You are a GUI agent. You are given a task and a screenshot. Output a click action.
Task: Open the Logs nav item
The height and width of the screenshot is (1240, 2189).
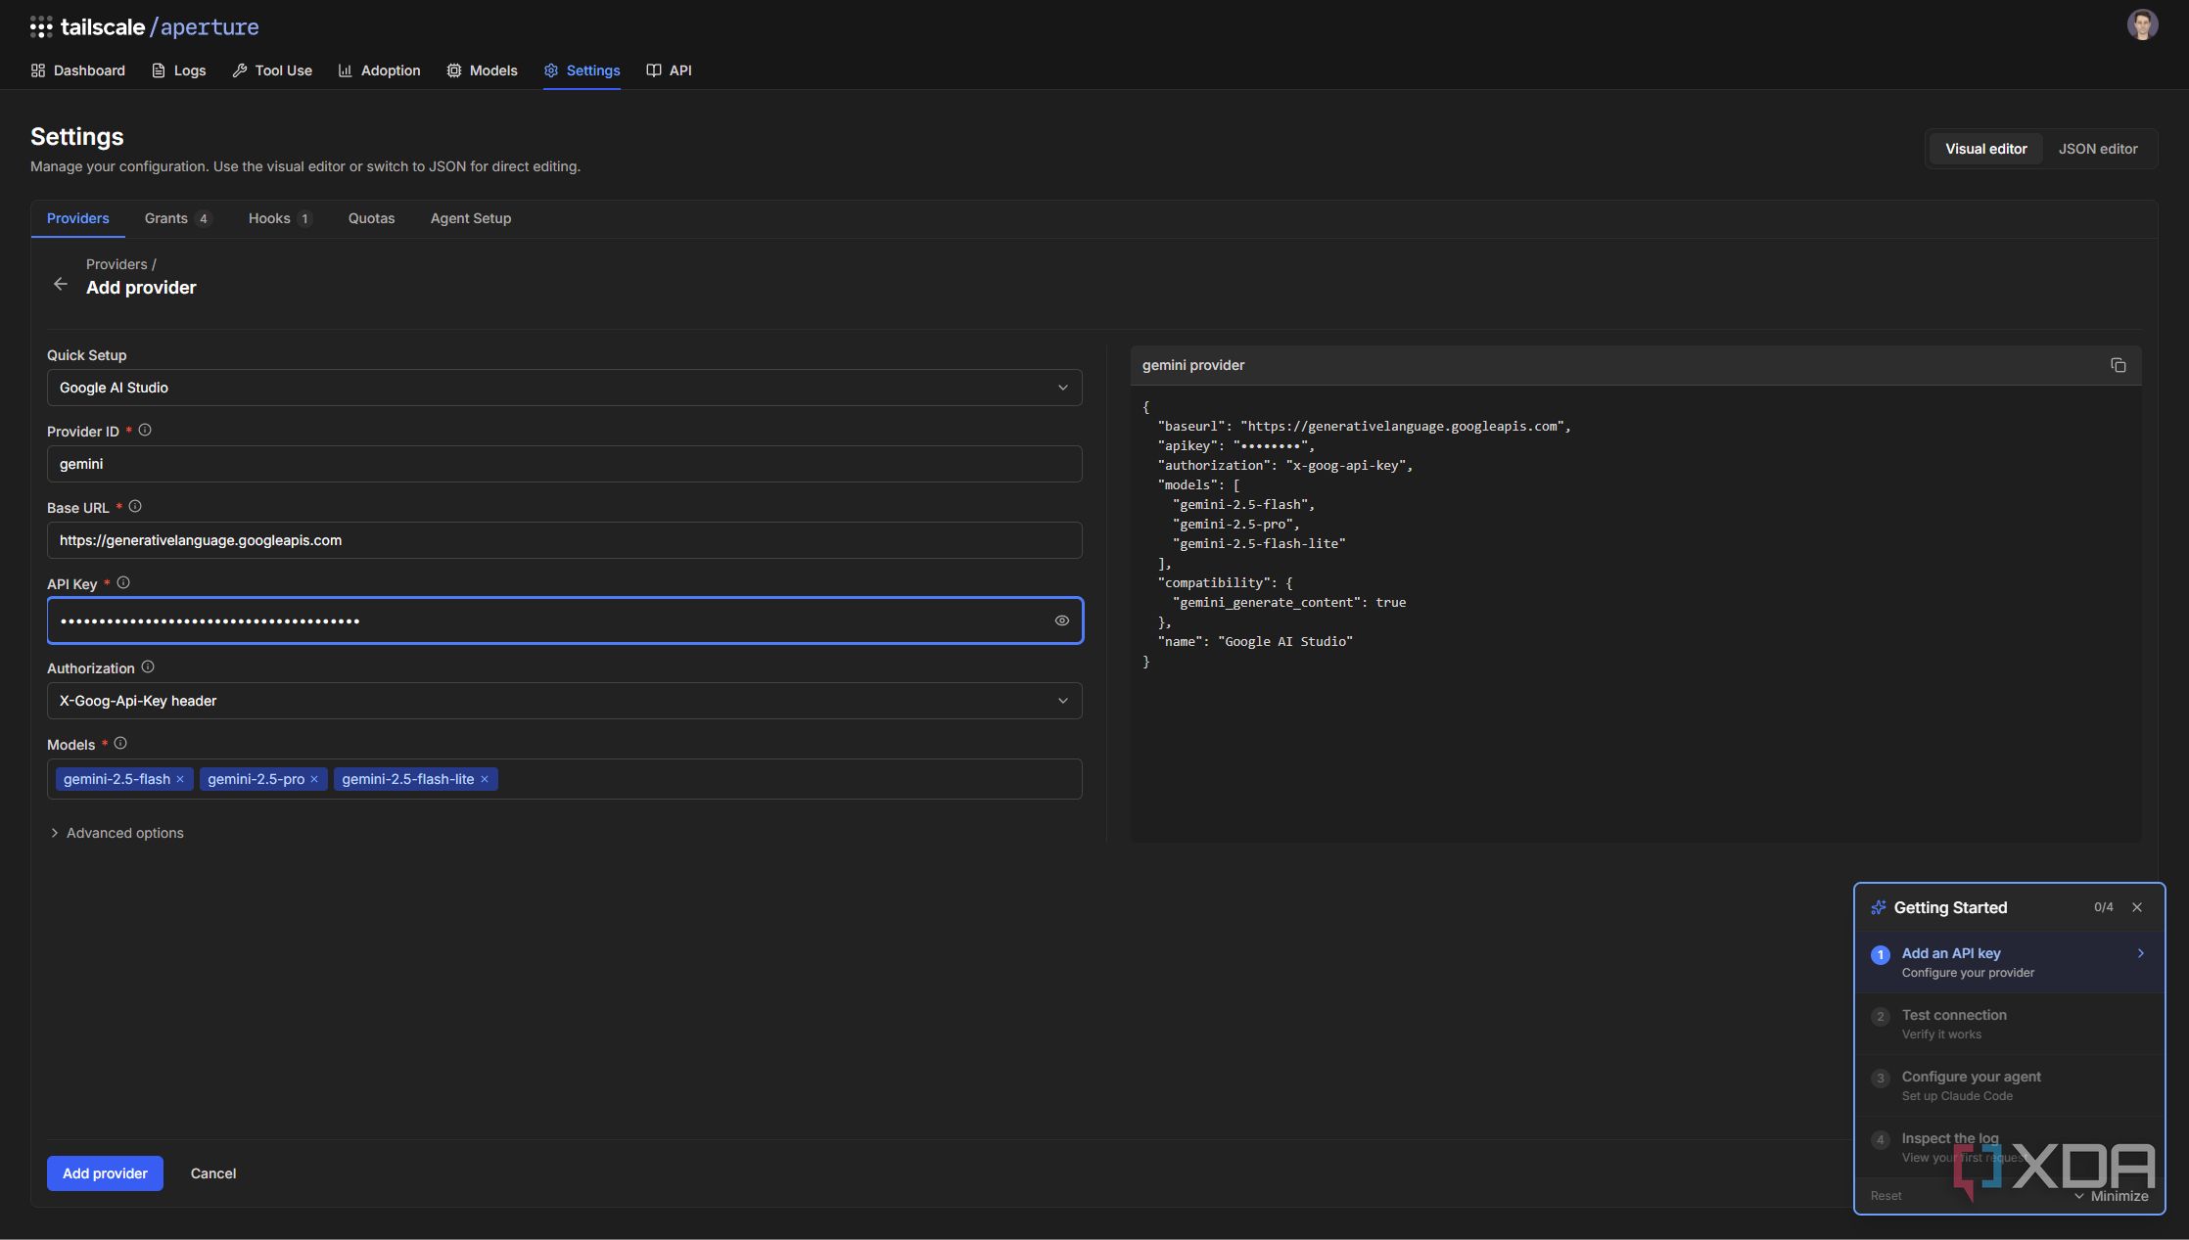pos(179,70)
